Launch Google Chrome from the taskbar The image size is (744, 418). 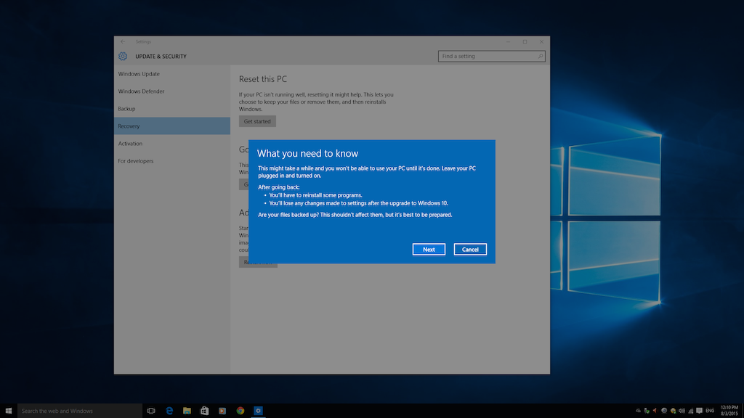(x=240, y=411)
